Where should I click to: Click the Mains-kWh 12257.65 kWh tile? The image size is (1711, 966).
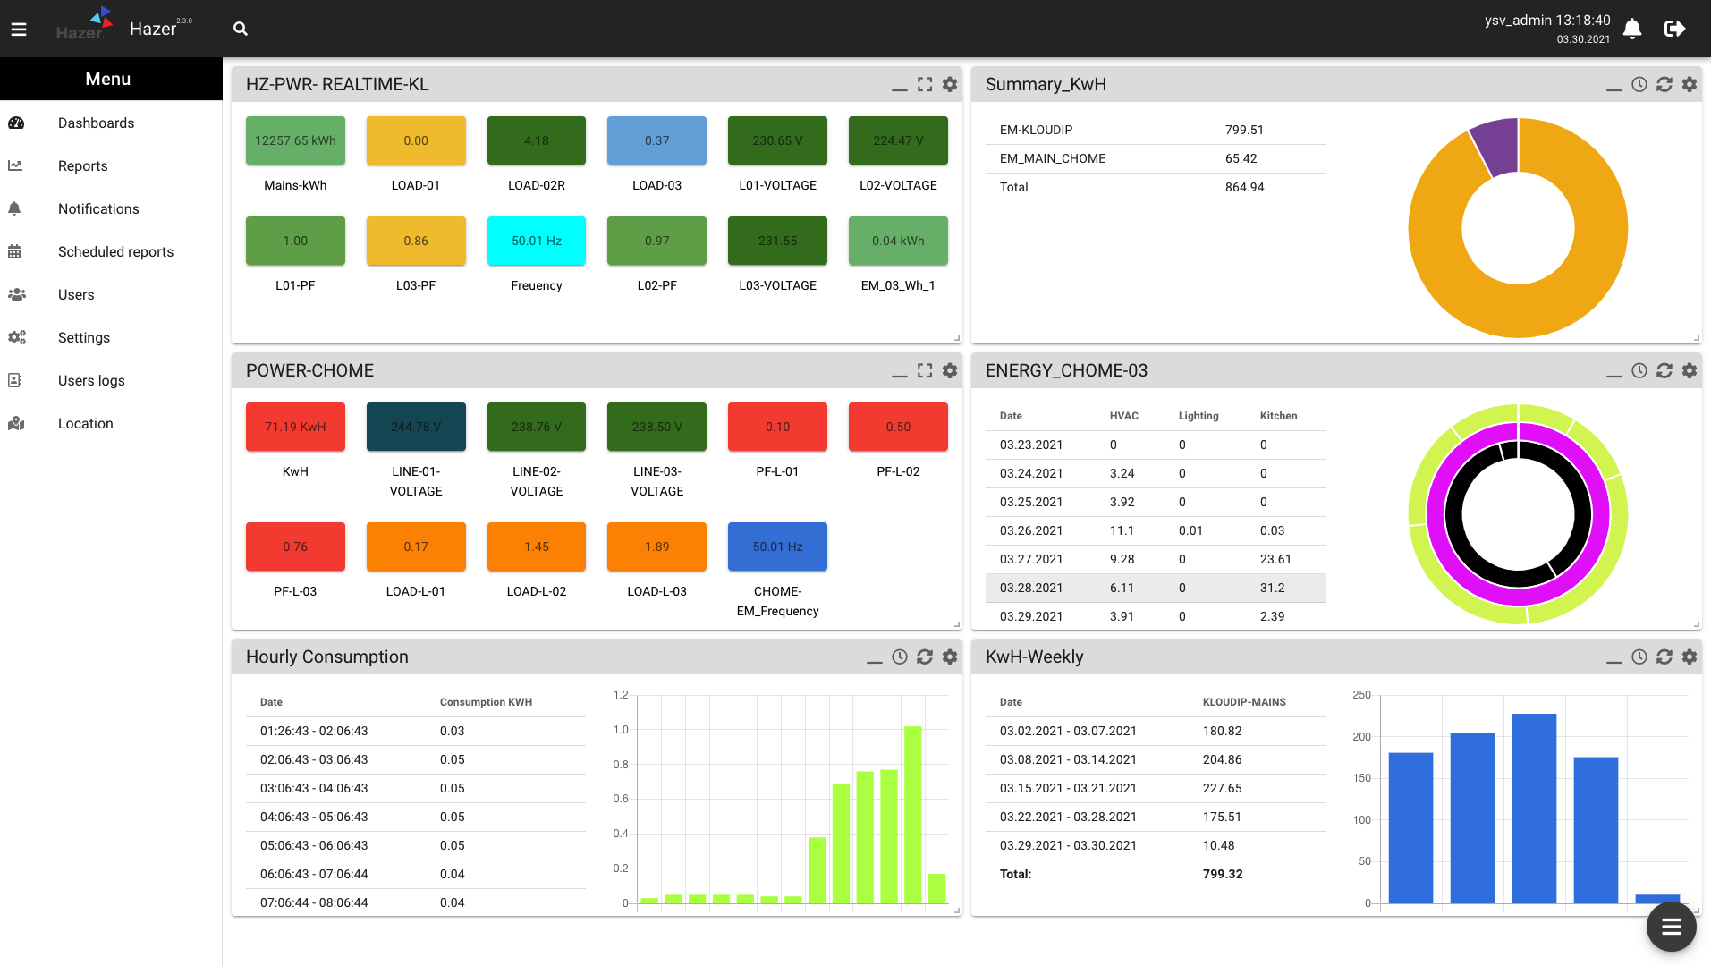coord(295,140)
